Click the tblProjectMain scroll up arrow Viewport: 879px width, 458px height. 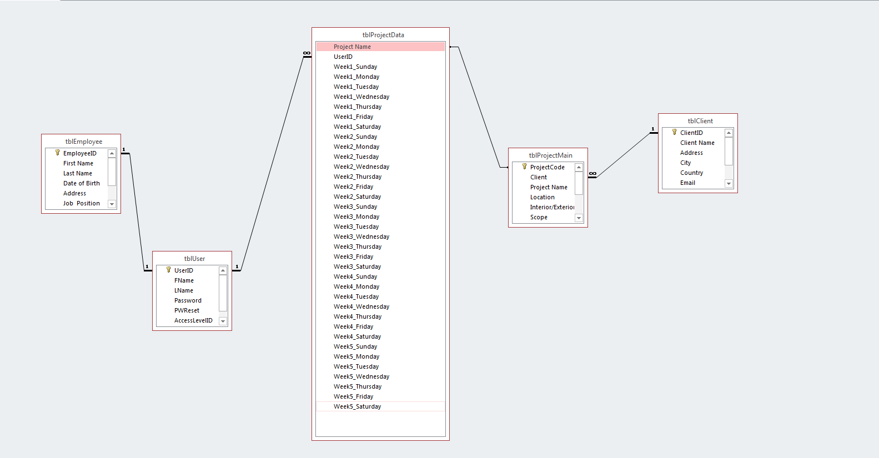pos(579,167)
